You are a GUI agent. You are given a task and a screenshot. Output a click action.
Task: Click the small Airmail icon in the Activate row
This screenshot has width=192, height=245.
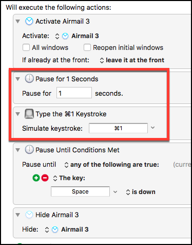(x=65, y=36)
